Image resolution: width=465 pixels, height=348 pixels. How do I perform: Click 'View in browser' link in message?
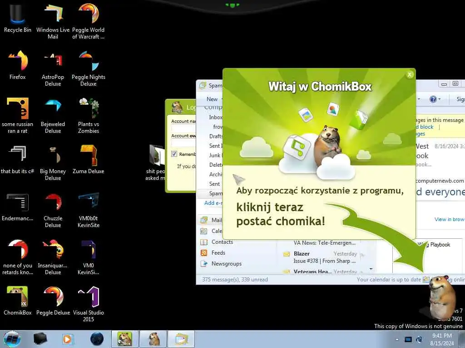449,219
